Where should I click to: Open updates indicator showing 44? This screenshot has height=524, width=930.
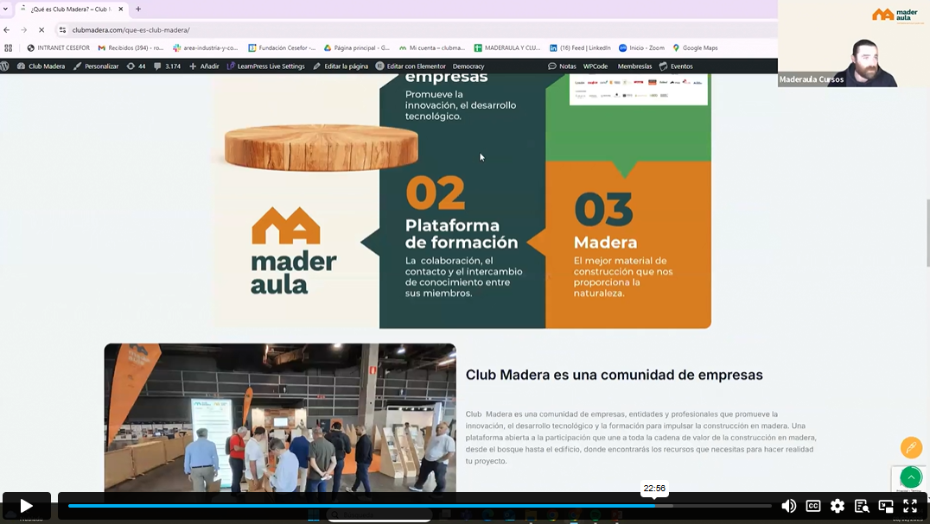click(x=136, y=66)
